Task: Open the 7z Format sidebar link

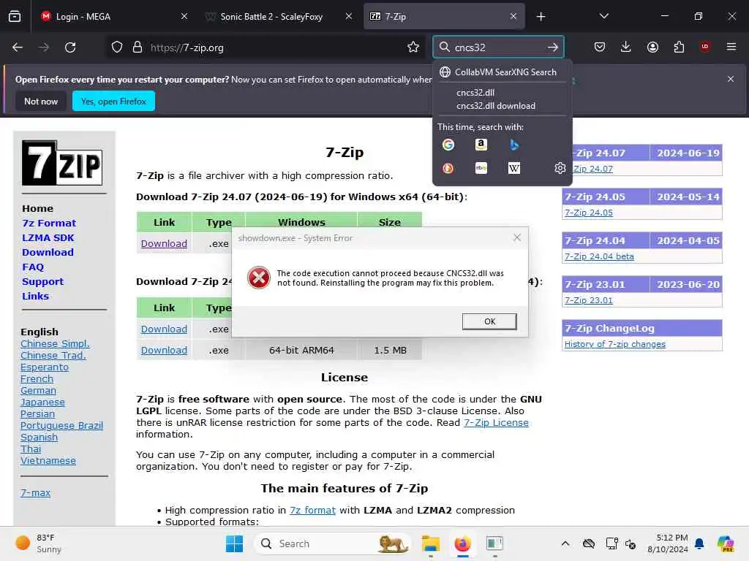Action: [49, 223]
